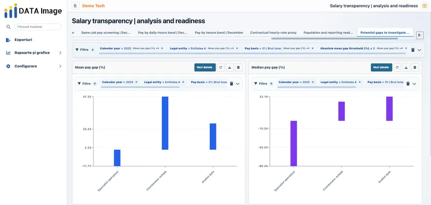The image size is (431, 205).
Task: Remove Calendar year filter from top filter bar
Action: [x=162, y=48]
